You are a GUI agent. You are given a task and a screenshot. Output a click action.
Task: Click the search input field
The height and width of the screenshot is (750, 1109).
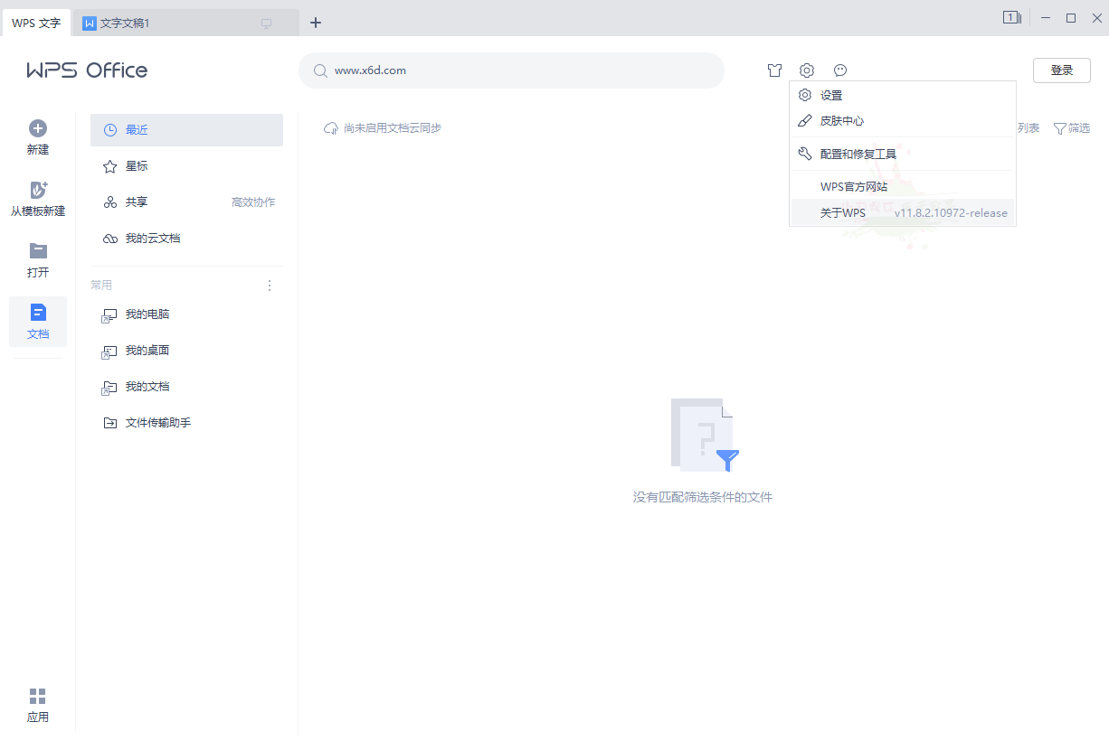coord(511,70)
